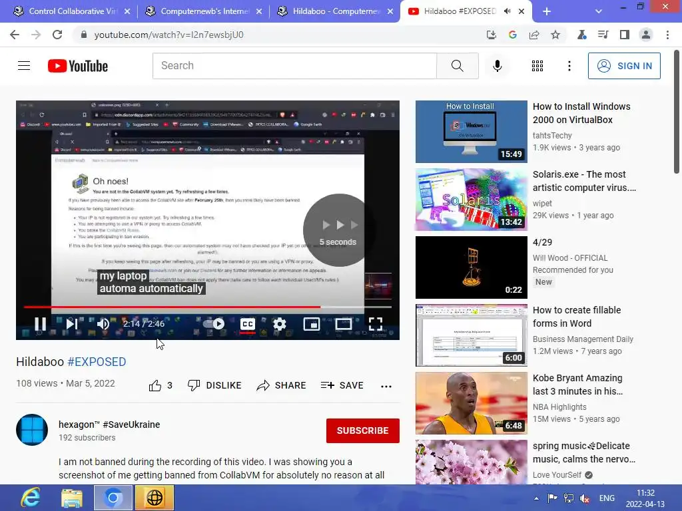This screenshot has height=511, width=682.
Task: Expand the tab search chevron
Action: click(x=599, y=12)
